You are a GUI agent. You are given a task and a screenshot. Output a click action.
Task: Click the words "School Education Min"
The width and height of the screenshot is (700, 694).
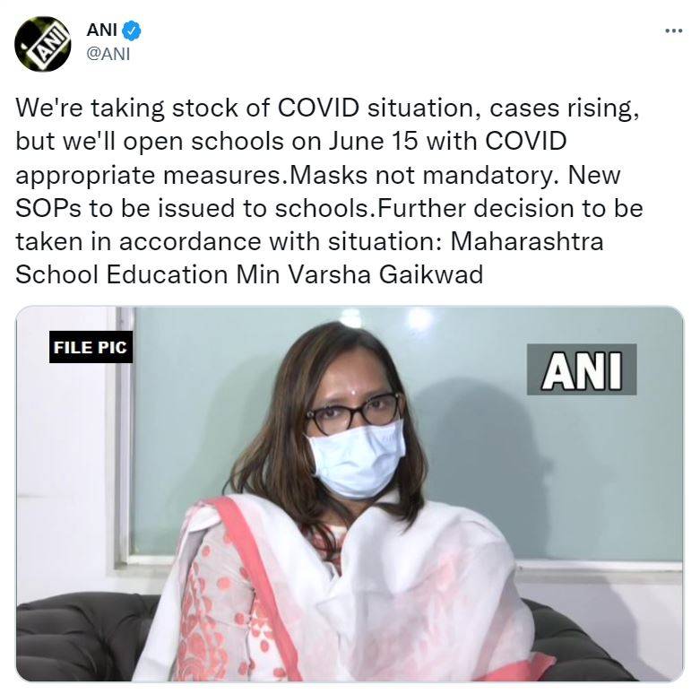pos(147,274)
